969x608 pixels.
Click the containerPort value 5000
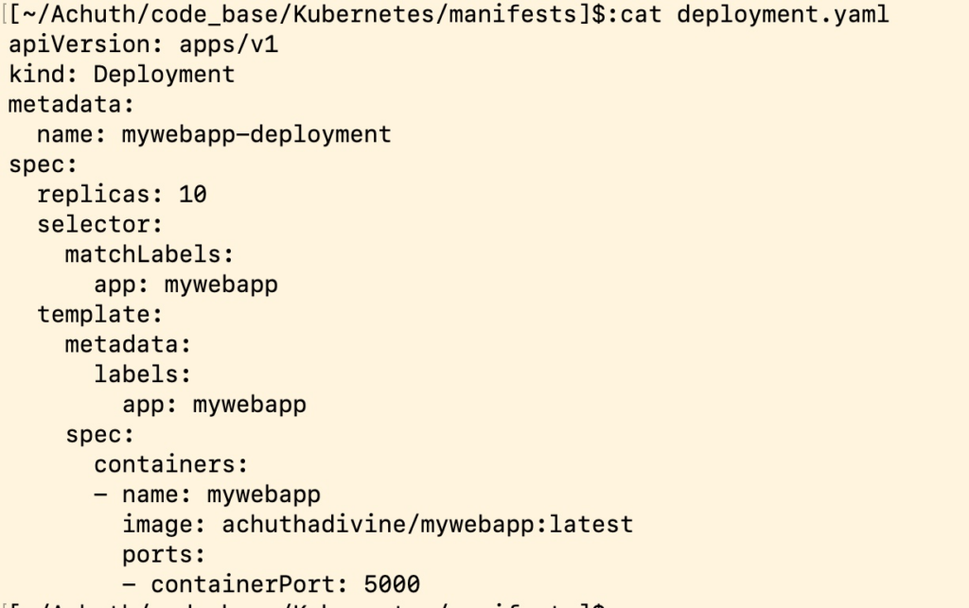click(x=392, y=584)
